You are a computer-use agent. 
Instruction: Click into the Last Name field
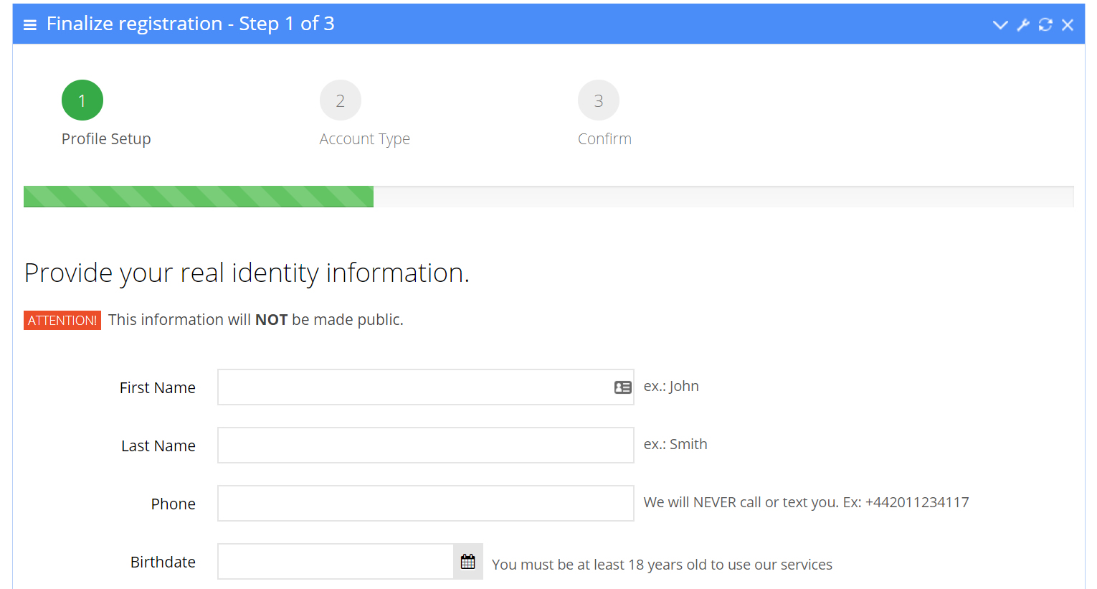pyautogui.click(x=425, y=446)
